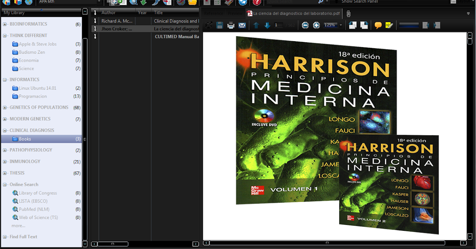Go to next PDF page arrow
This screenshot has width=476, height=249.
pyautogui.click(x=267, y=25)
